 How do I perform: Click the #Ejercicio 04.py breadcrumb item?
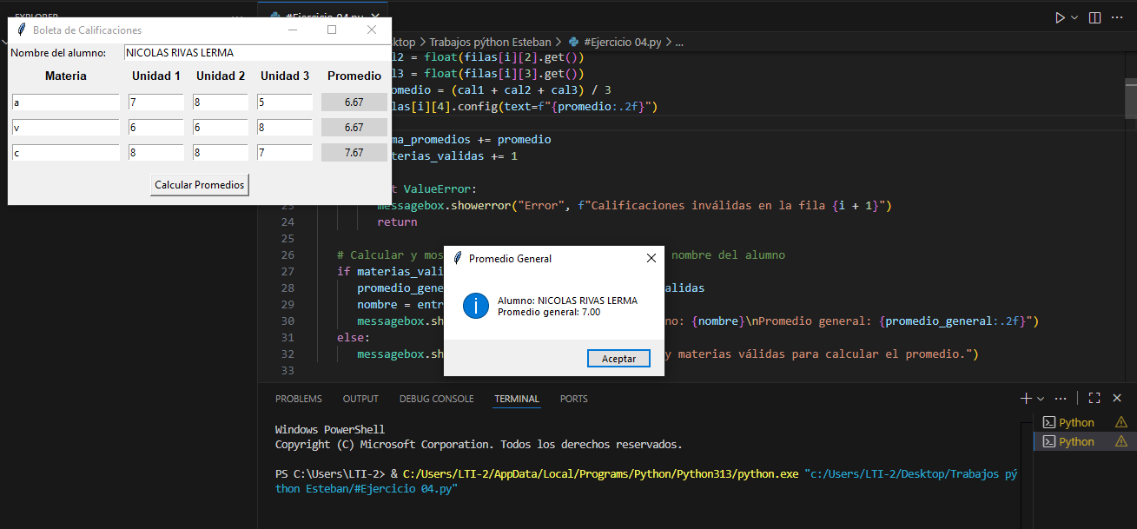pyautogui.click(x=622, y=42)
